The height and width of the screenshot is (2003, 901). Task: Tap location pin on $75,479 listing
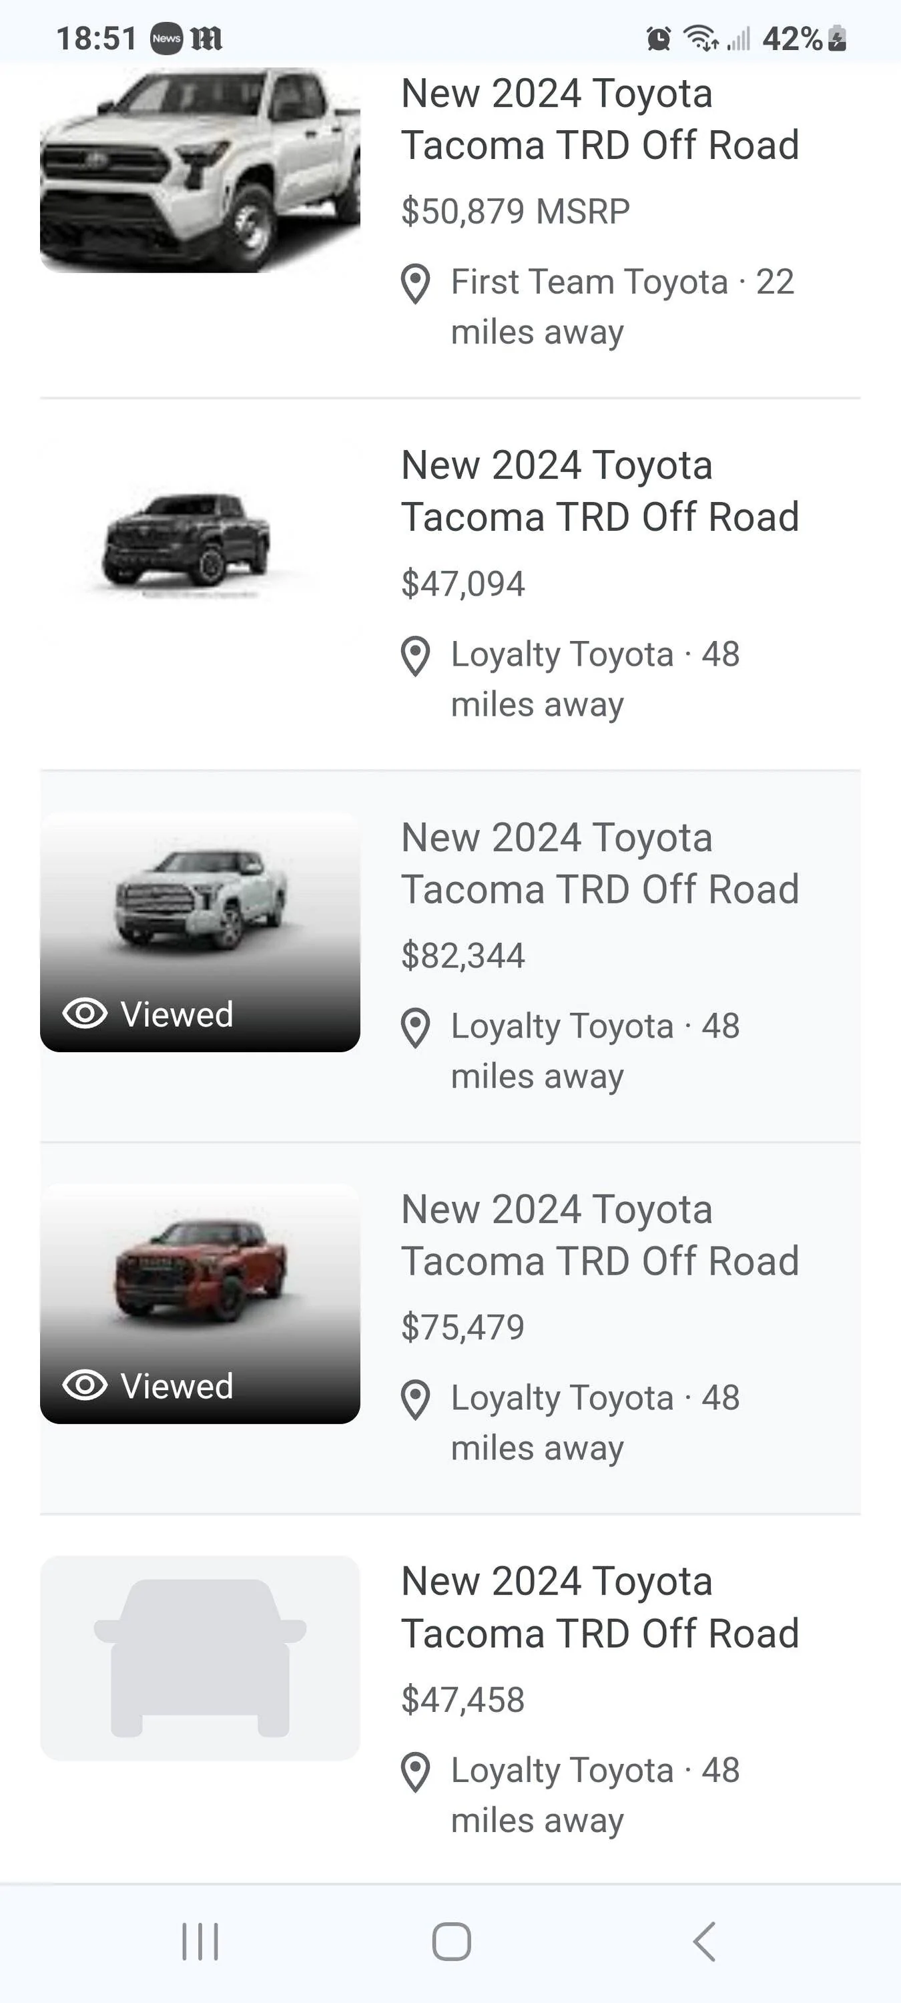pos(415,1399)
